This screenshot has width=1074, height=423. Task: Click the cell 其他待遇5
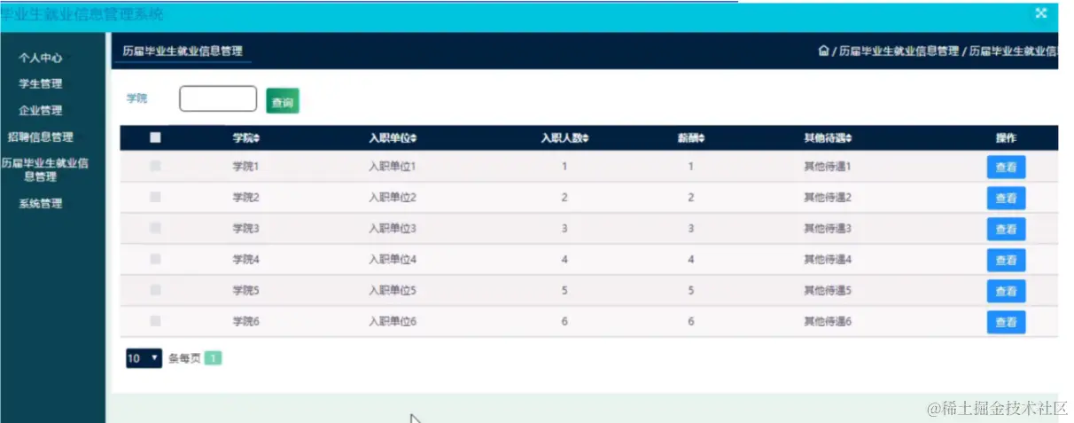(x=828, y=290)
